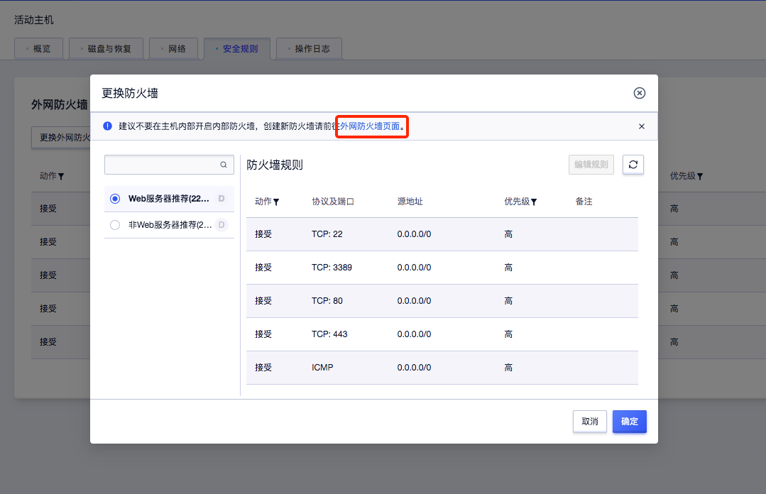Image resolution: width=766 pixels, height=494 pixels.
Task: Click priority 高 in TCP: 443 row
Action: point(508,334)
